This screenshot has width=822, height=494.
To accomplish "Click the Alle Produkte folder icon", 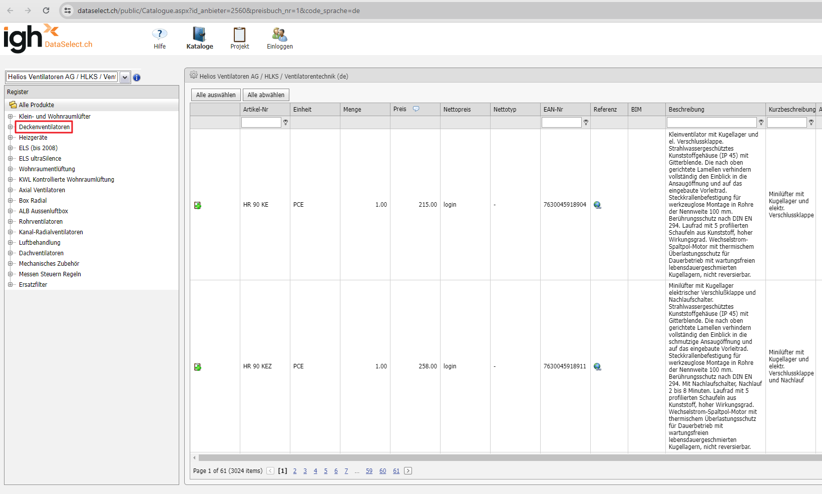I will [x=13, y=105].
